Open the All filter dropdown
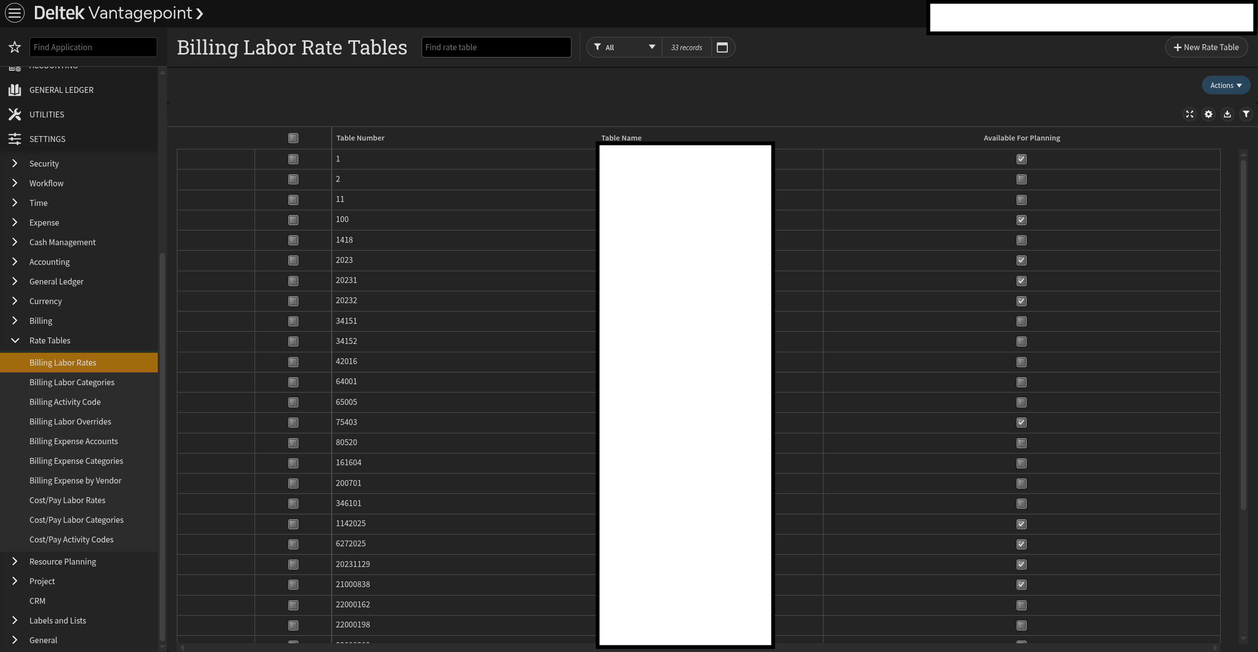Viewport: 1258px width, 652px height. click(x=625, y=48)
